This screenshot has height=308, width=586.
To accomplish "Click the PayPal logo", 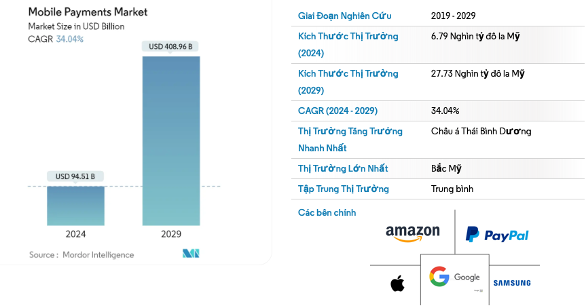I will (496, 235).
